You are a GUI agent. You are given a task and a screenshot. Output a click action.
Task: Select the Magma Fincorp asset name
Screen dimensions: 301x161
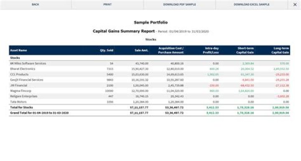(20, 91)
